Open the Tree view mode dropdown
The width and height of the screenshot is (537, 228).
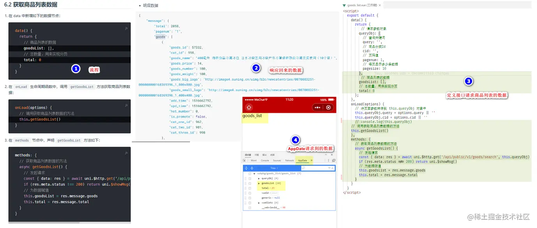[274, 168]
